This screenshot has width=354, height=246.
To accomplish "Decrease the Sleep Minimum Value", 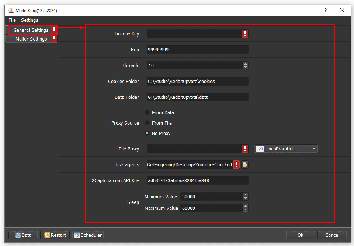I will [246, 198].
